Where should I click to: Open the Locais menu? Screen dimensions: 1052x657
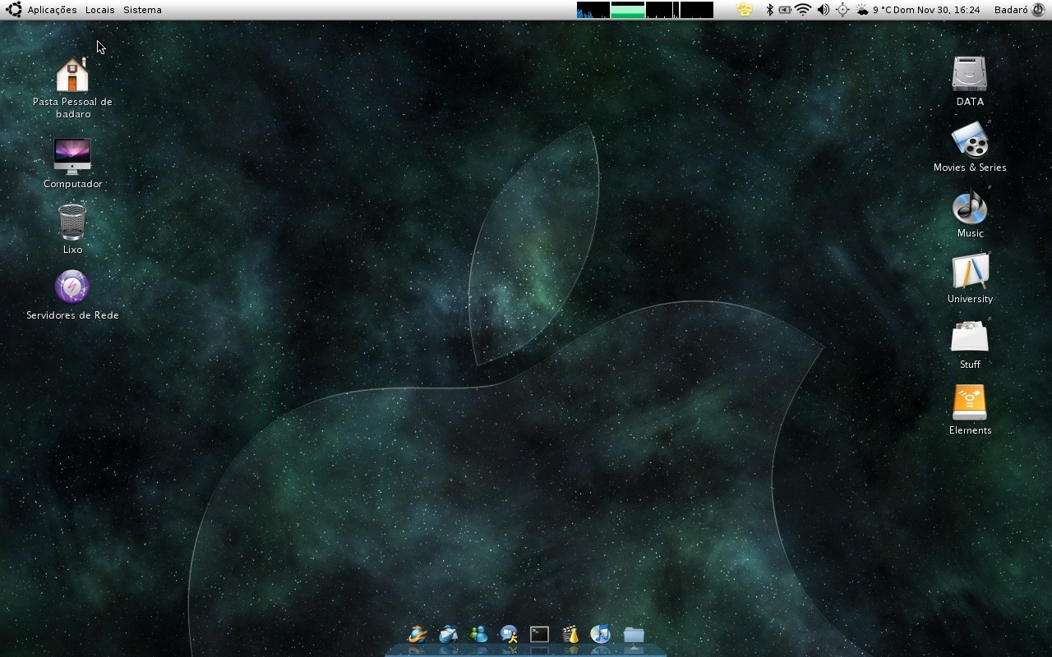click(x=99, y=10)
